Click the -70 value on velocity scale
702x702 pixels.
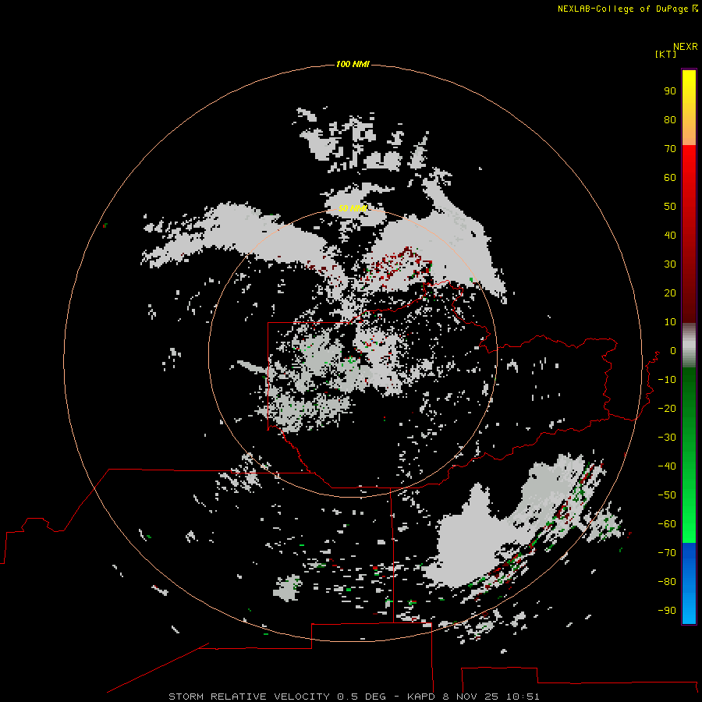pyautogui.click(x=667, y=552)
